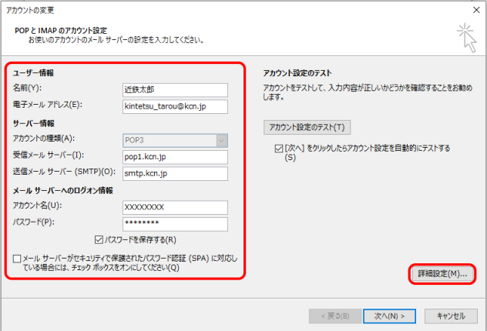Click the disabled < 戻る(B) button
The image size is (487, 331).
point(335,316)
